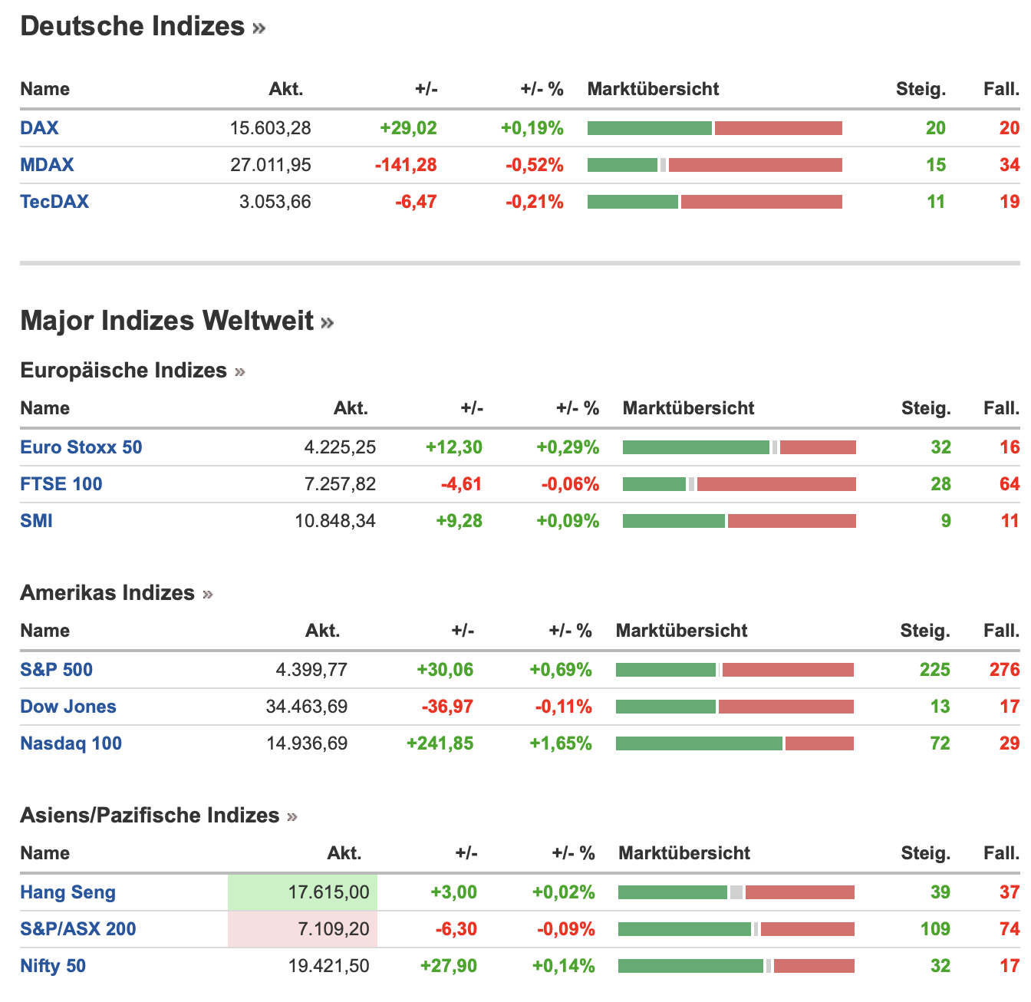Image resolution: width=1031 pixels, height=1002 pixels.
Task: Open the Nifty 50 index
Action: (x=53, y=966)
